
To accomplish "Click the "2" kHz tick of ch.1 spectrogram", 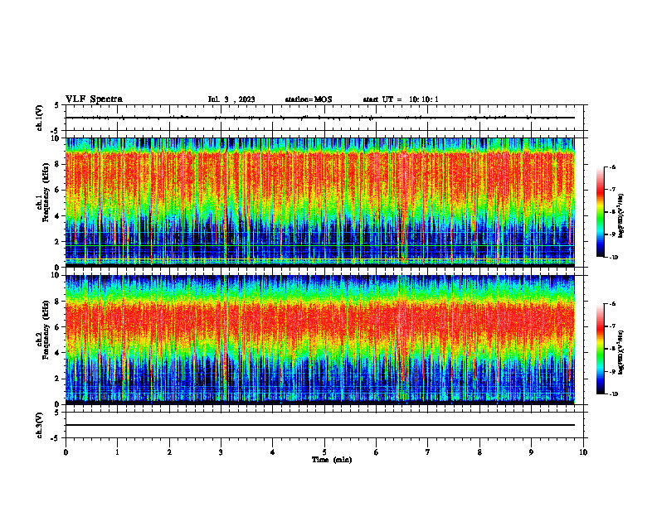I will coord(58,241).
